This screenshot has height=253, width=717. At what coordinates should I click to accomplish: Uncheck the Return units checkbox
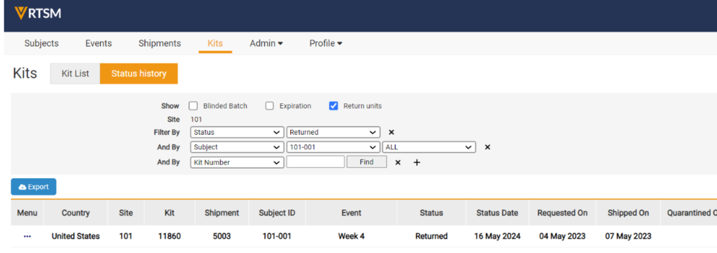334,106
